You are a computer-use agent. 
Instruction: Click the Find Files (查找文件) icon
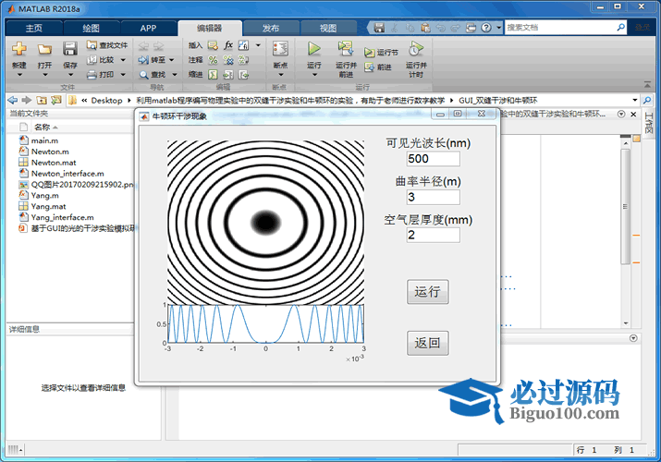click(x=92, y=45)
